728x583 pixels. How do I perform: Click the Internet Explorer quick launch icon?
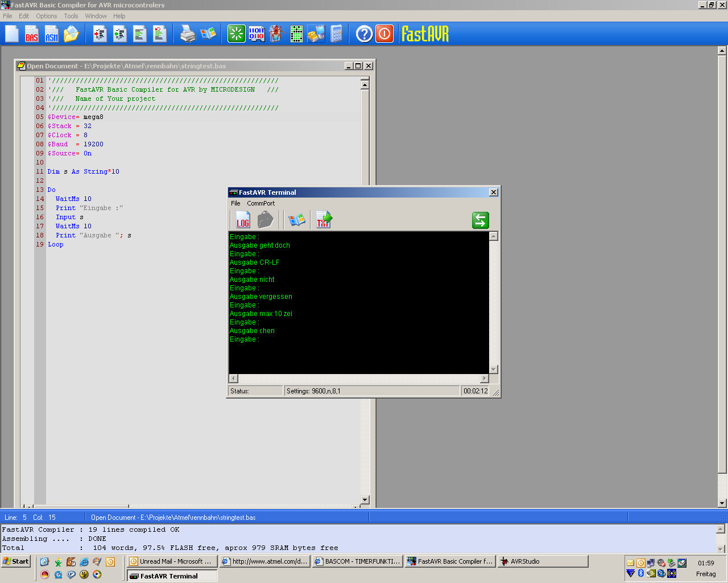(x=84, y=562)
